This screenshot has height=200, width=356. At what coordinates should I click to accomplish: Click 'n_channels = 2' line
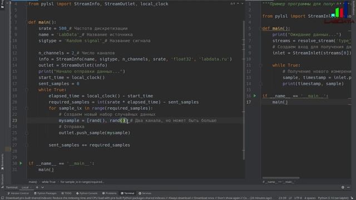[56, 53]
